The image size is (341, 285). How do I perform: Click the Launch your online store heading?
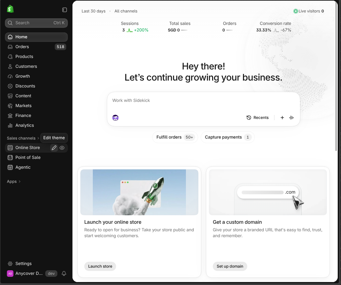(113, 222)
